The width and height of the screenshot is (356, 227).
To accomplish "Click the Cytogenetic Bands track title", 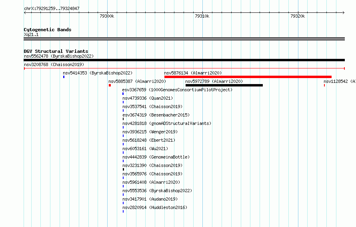I will 48,30.
